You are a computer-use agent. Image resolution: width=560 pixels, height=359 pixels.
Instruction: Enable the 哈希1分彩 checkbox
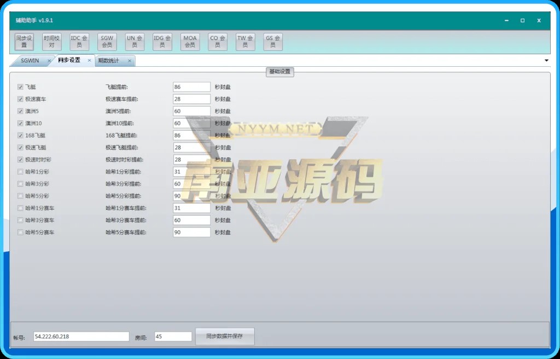coord(21,172)
